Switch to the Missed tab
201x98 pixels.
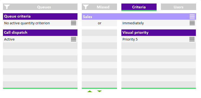(x=99, y=7)
